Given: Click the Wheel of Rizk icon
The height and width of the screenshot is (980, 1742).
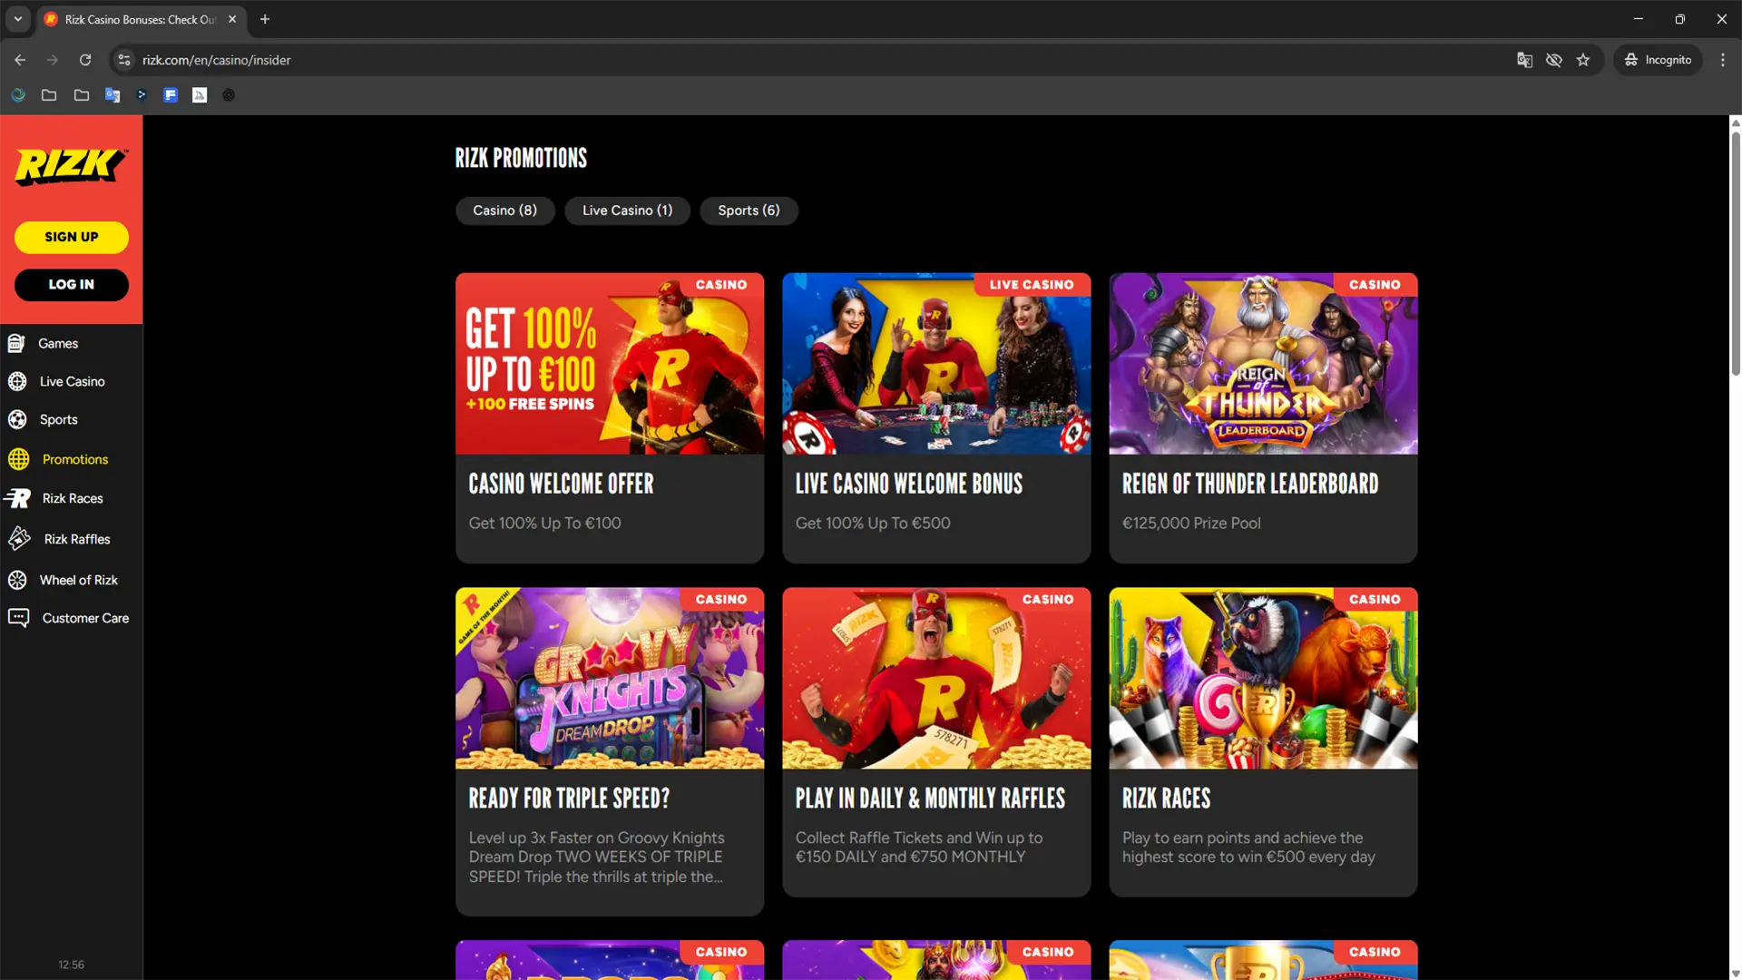Looking at the screenshot, I should pyautogui.click(x=17, y=580).
